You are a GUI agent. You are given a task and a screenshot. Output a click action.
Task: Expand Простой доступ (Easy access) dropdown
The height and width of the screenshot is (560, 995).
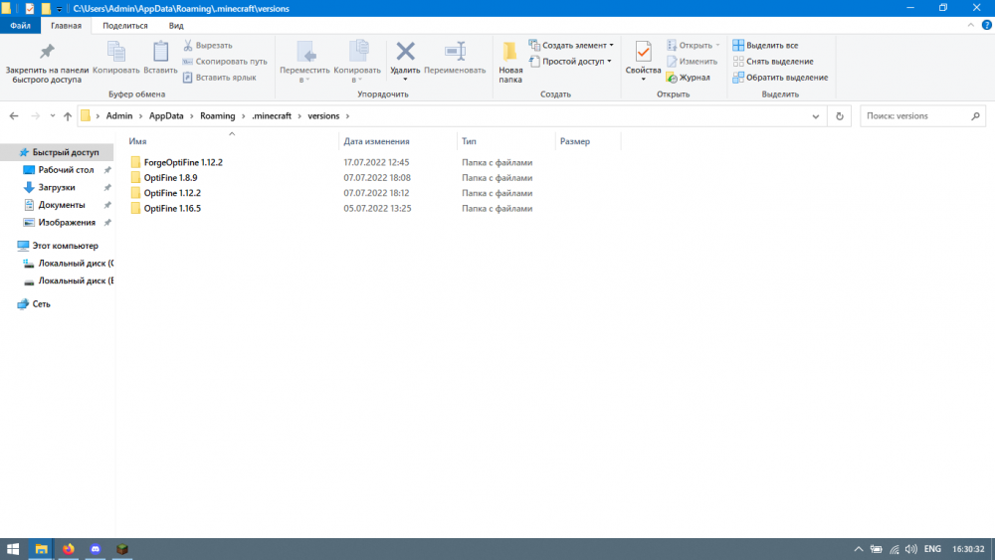tap(570, 62)
